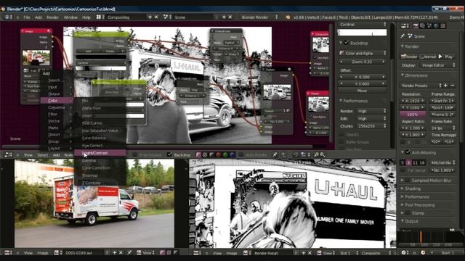Viewport: 465px width, 261px height.
Task: Expand the Stamp panel
Action: click(403, 213)
